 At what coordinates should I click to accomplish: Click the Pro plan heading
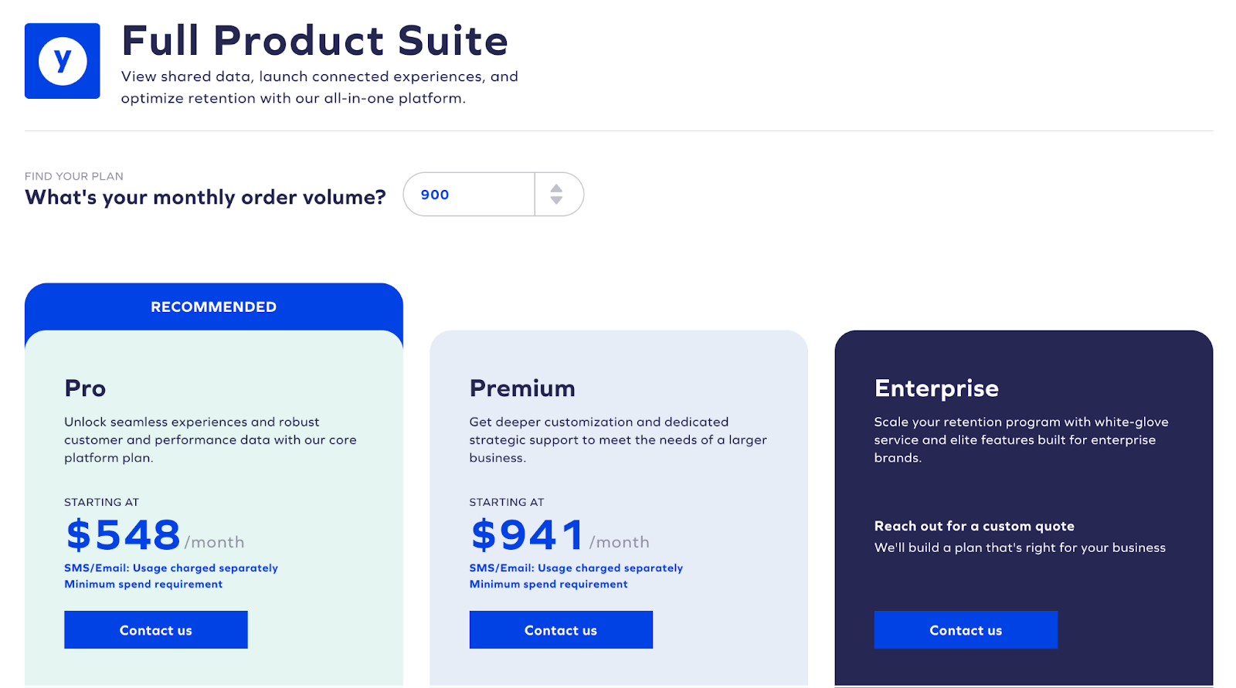click(85, 388)
